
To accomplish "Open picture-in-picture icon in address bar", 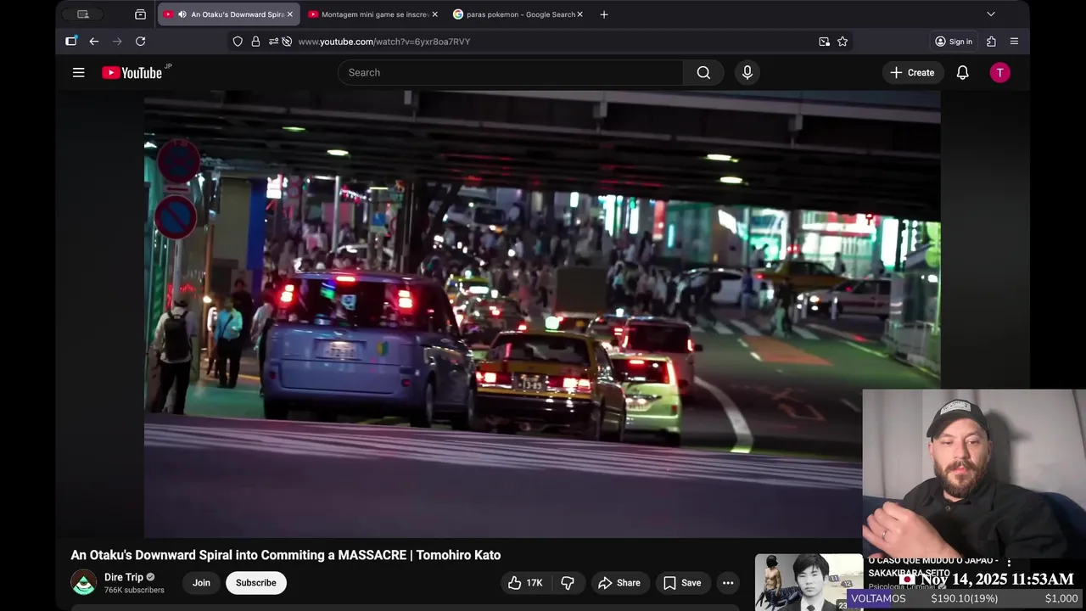I will [x=824, y=42].
